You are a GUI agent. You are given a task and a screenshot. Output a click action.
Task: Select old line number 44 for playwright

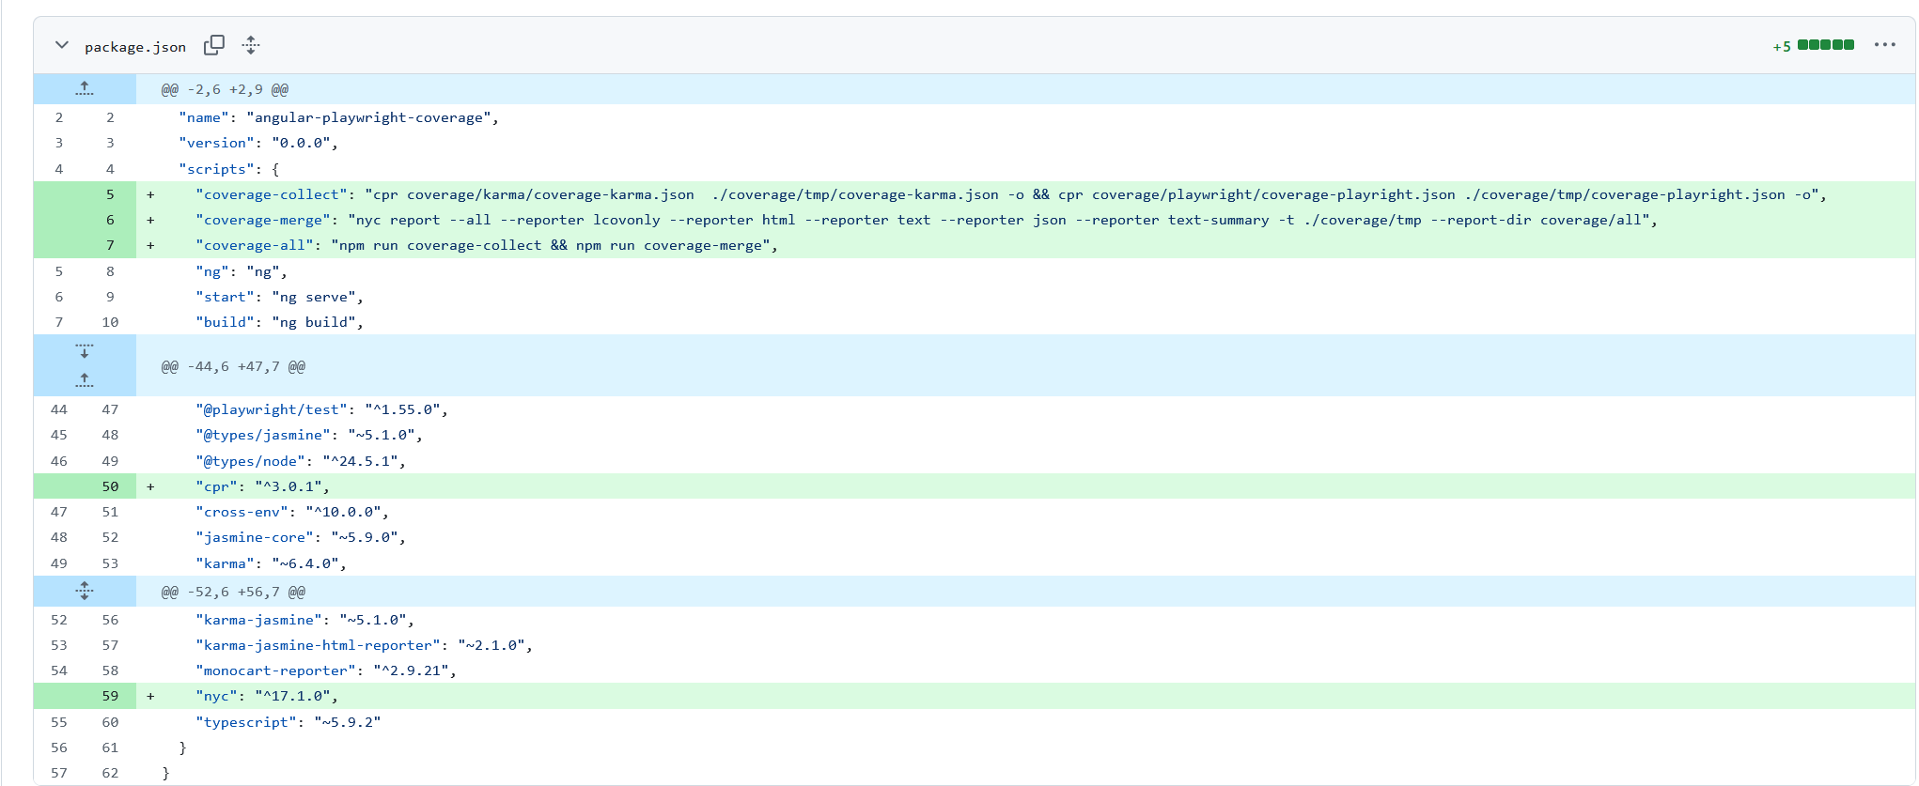click(59, 409)
